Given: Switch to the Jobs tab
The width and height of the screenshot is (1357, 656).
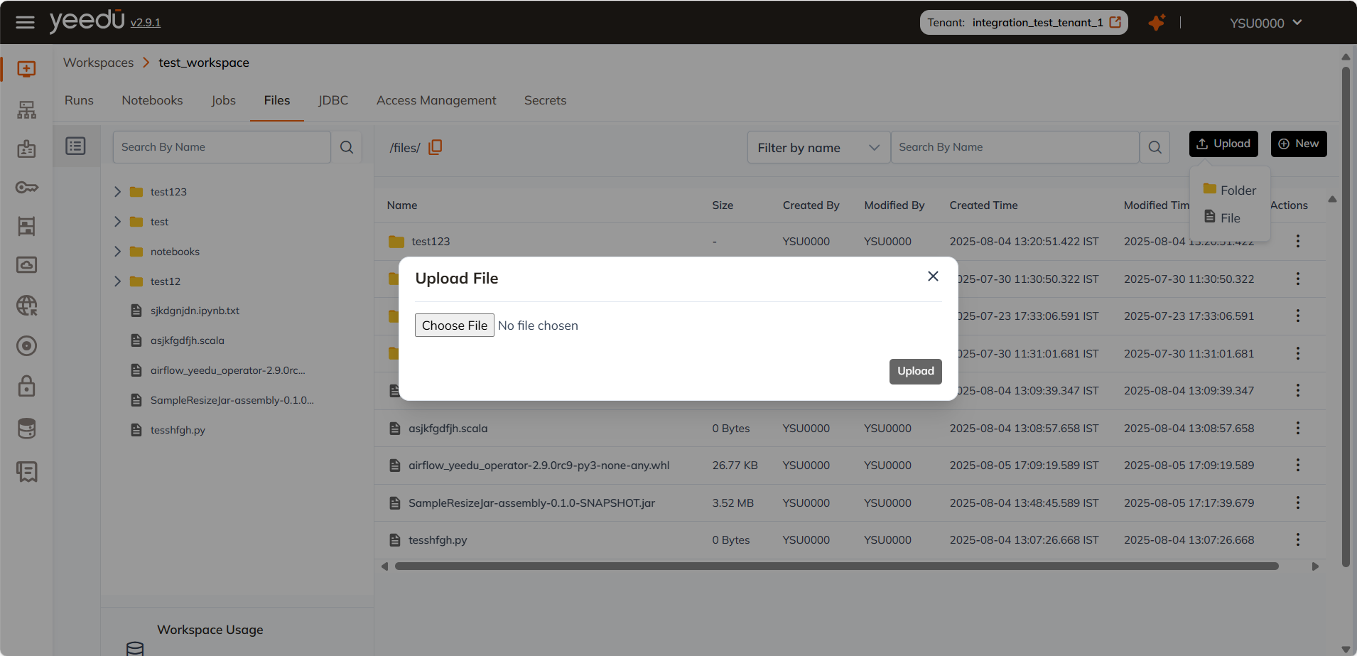Looking at the screenshot, I should tap(223, 100).
